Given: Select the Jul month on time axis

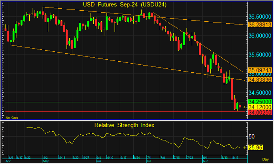Looking at the screenshot, I should click(149, 161).
